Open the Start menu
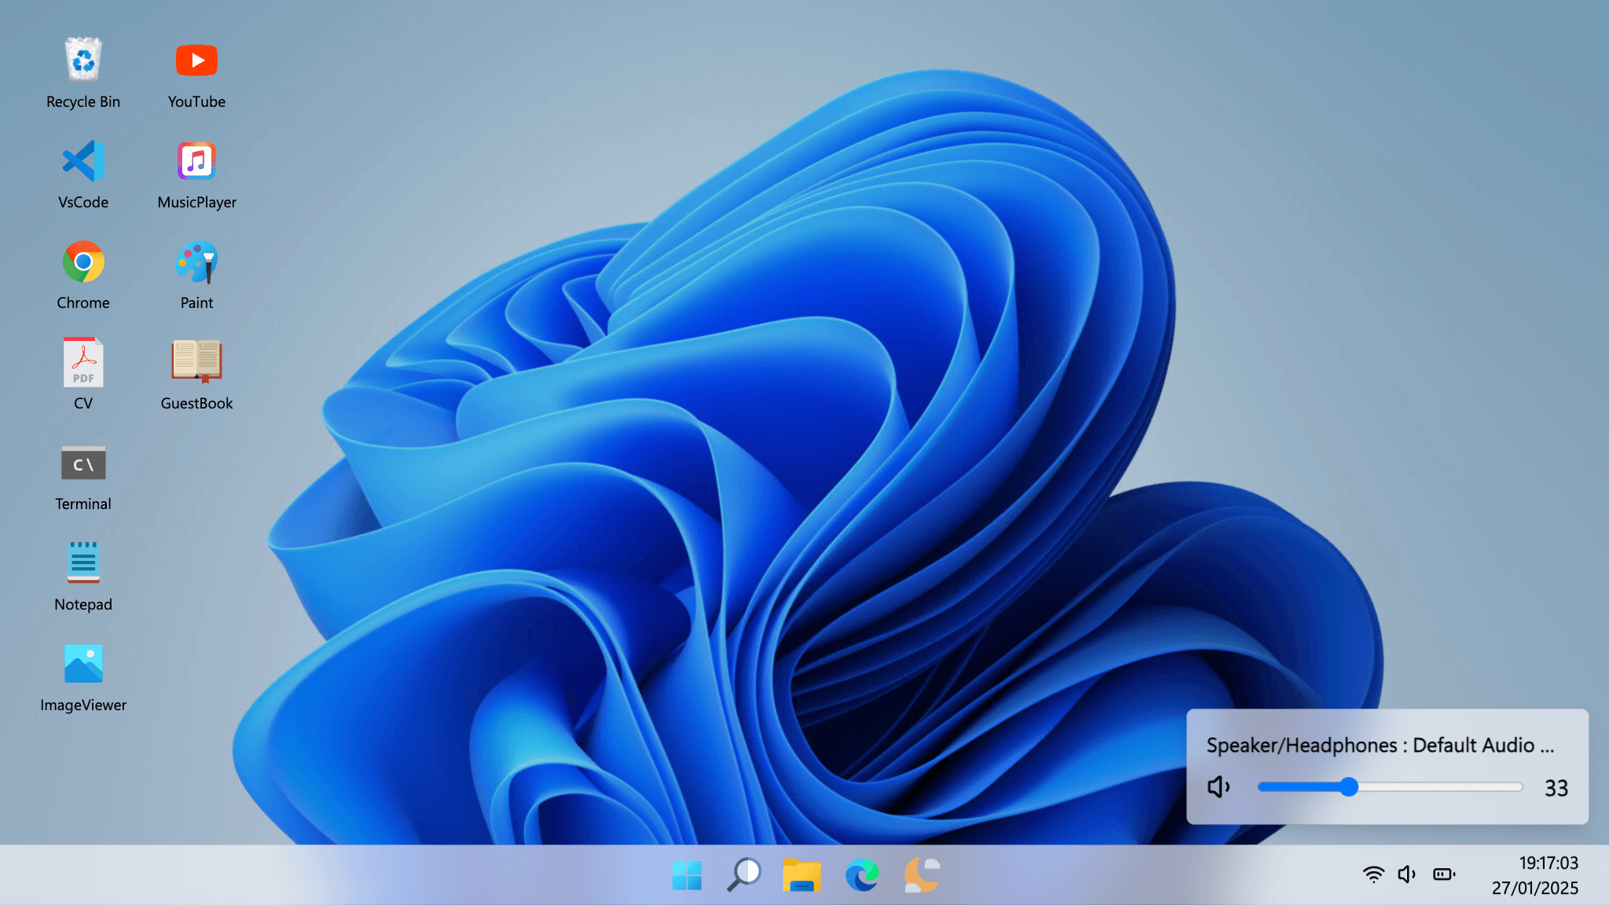The height and width of the screenshot is (905, 1609). tap(687, 874)
